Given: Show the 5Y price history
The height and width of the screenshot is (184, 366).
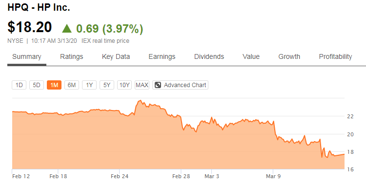Looking at the screenshot, I should coord(107,85).
